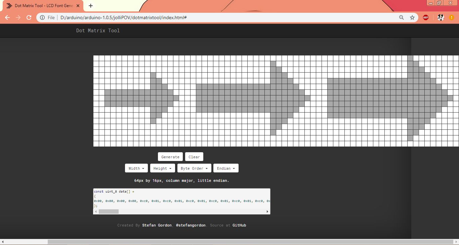This screenshot has height=245, width=459.
Task: Open a new tab with the plus icon
Action: (x=91, y=6)
